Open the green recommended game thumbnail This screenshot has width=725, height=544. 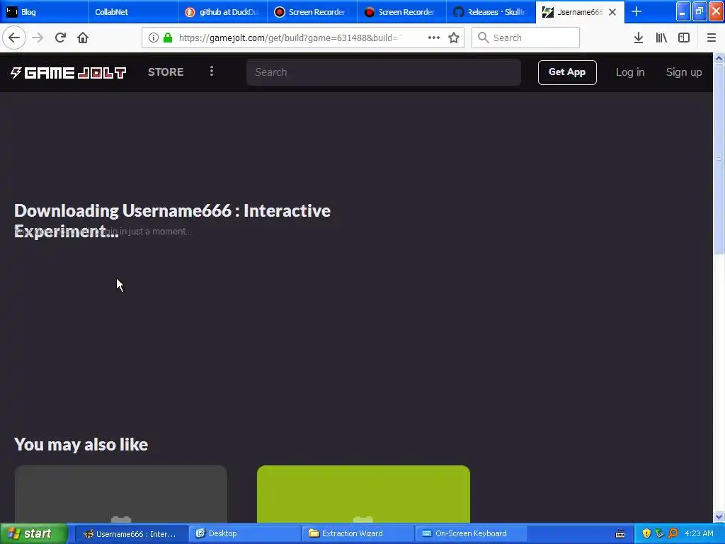click(x=363, y=494)
